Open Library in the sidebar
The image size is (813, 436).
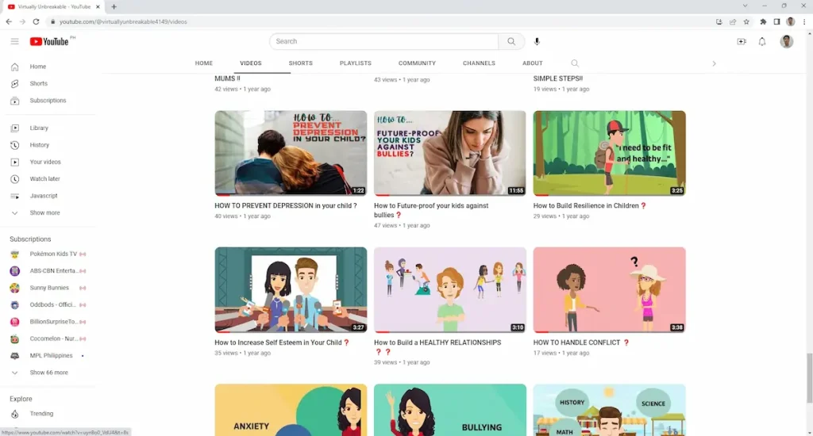39,128
